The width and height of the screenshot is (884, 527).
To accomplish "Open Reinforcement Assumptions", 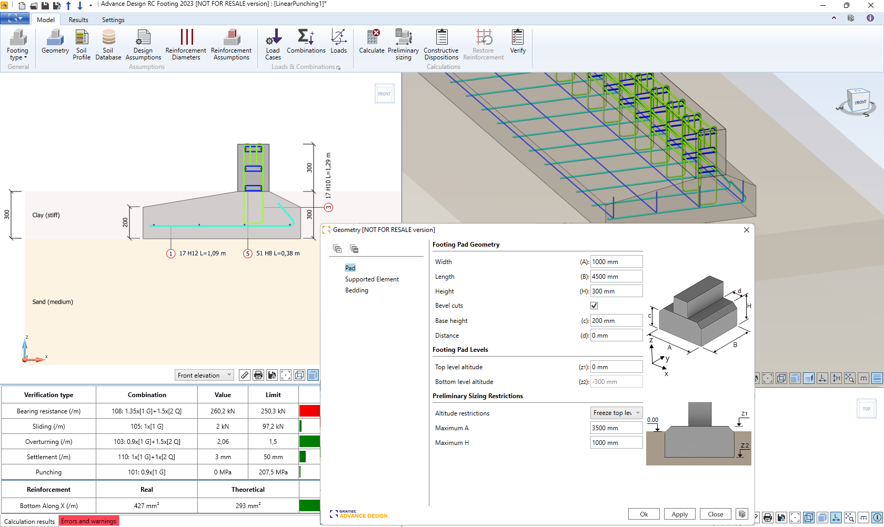I will pyautogui.click(x=232, y=45).
